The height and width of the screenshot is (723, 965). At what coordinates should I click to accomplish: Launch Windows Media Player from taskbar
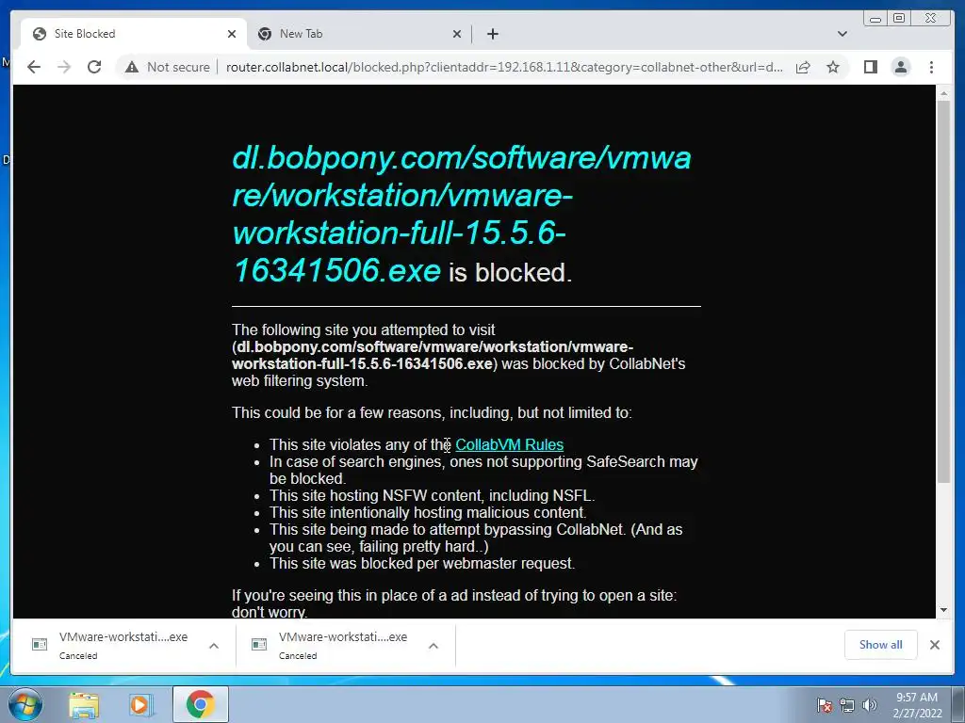coord(140,704)
